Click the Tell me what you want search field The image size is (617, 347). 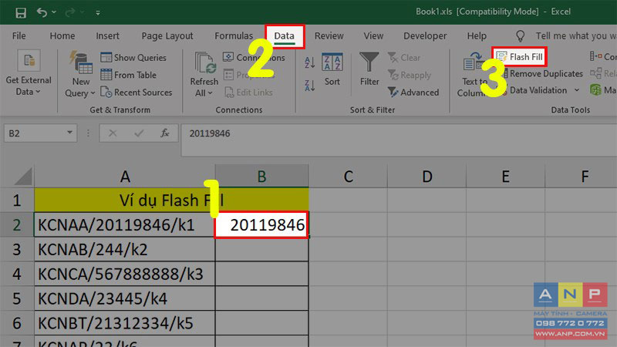(x=575, y=35)
